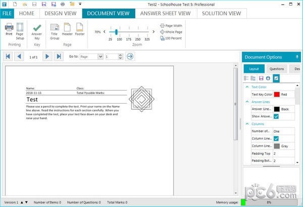Open the Questions tab in Document Options
Image resolution: width=303 pixels, height=207 pixels.
(x=276, y=69)
